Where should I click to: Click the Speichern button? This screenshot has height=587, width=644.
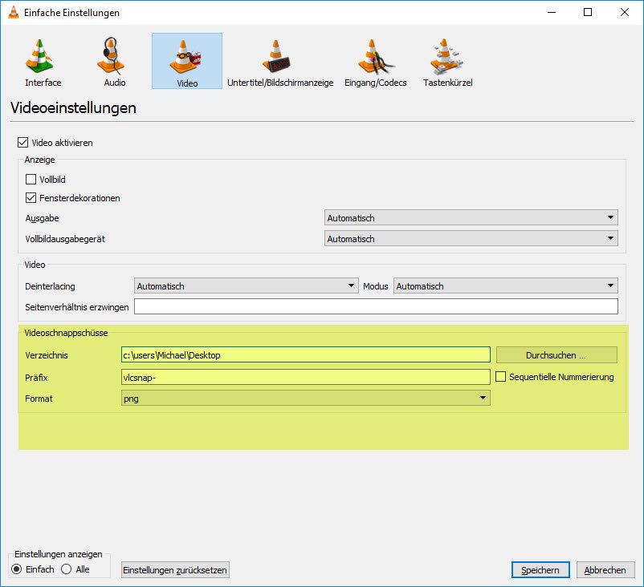pyautogui.click(x=540, y=570)
